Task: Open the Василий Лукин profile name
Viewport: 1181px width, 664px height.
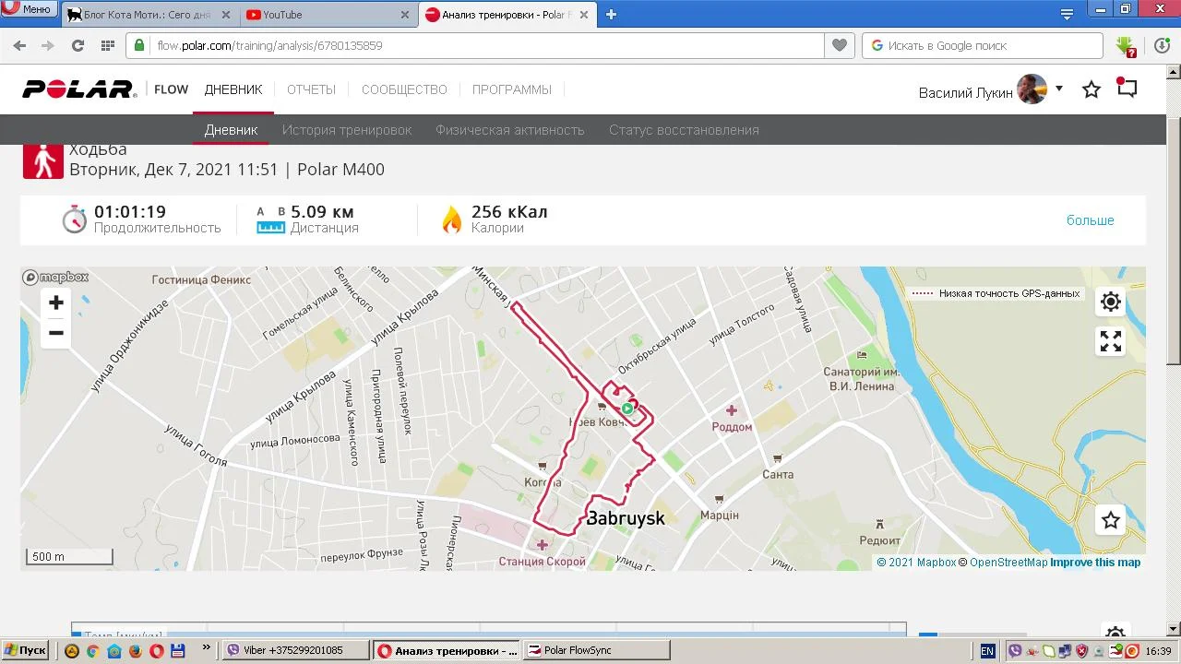Action: [x=965, y=92]
